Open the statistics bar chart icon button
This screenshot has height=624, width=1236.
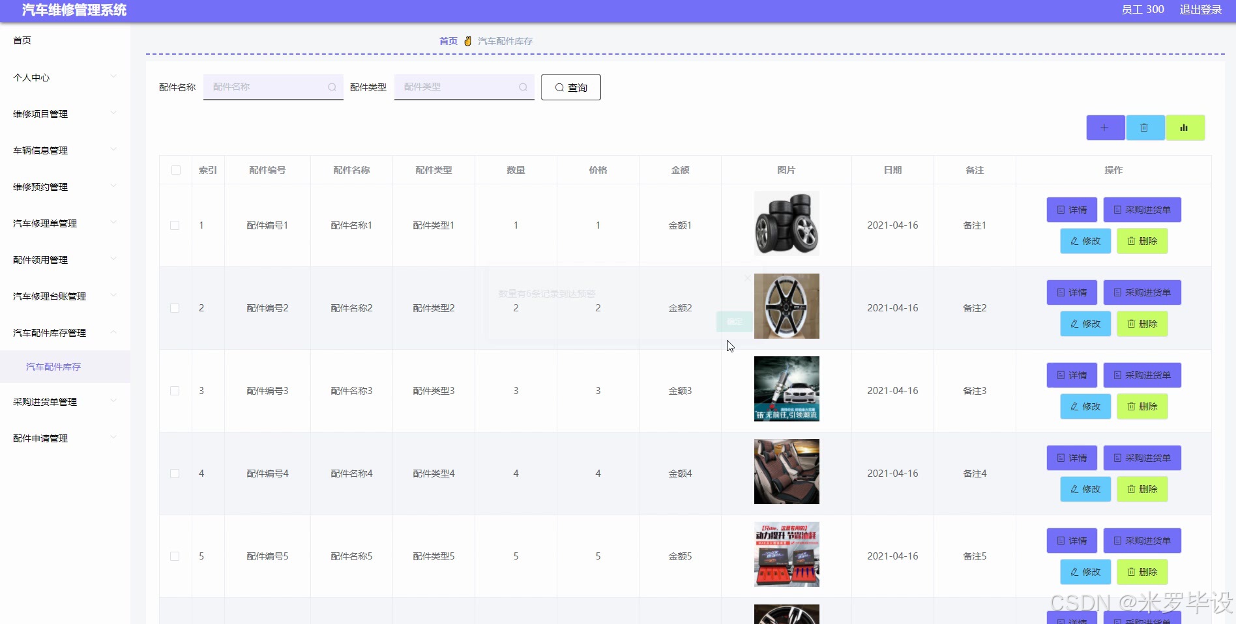coord(1184,128)
